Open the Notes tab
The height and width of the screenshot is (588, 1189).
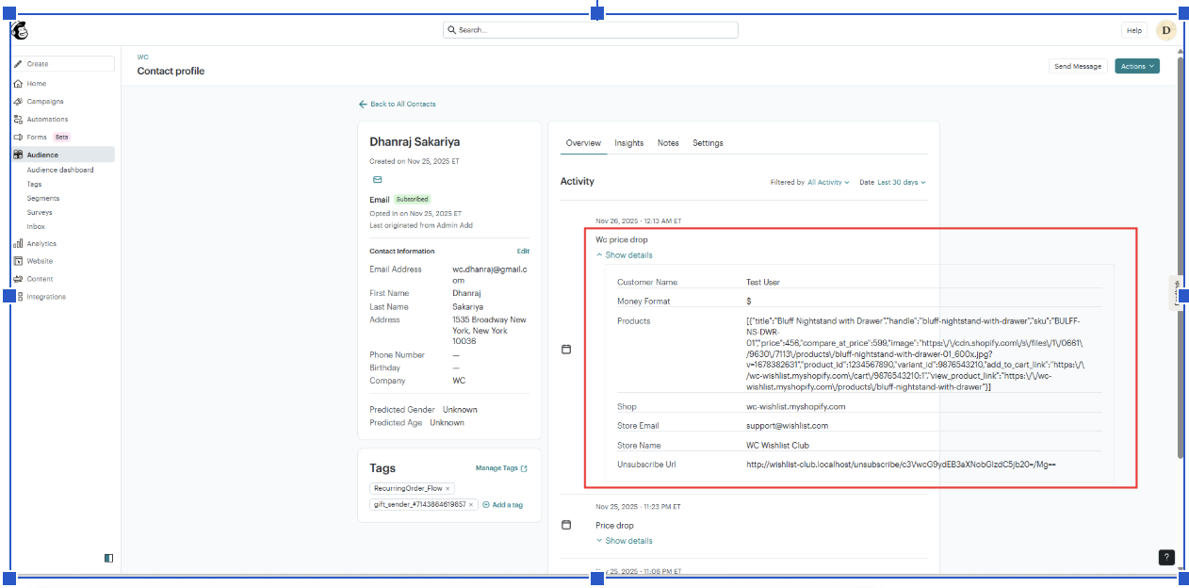pyautogui.click(x=668, y=143)
